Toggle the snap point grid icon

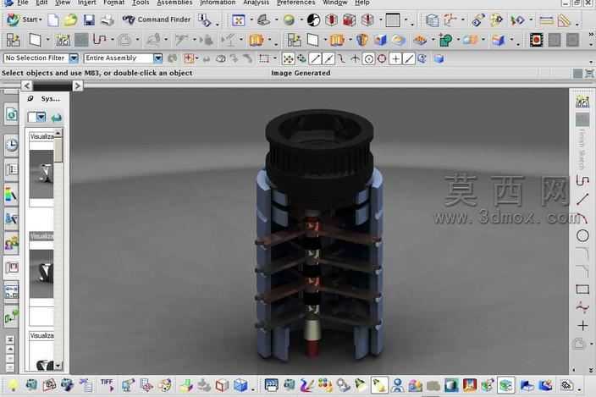(288, 59)
